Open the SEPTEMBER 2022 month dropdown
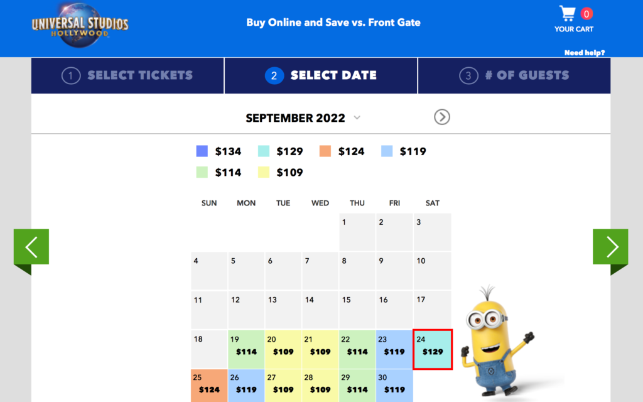This screenshot has width=643, height=402. pos(295,117)
